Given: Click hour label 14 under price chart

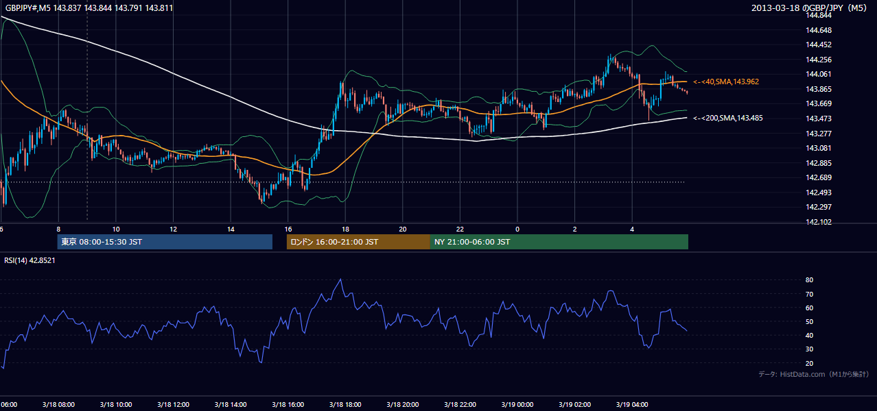Looking at the screenshot, I should pos(231,229).
